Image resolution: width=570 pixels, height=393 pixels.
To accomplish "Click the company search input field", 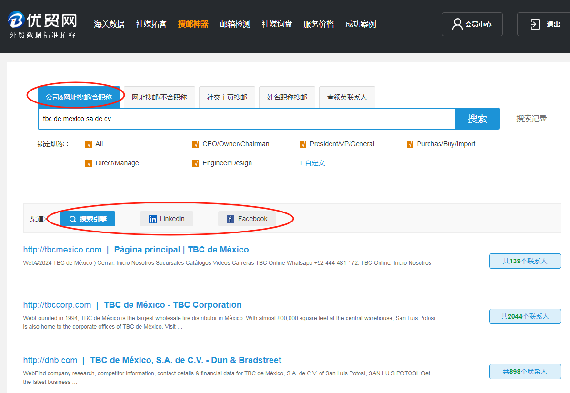I will pos(246,119).
